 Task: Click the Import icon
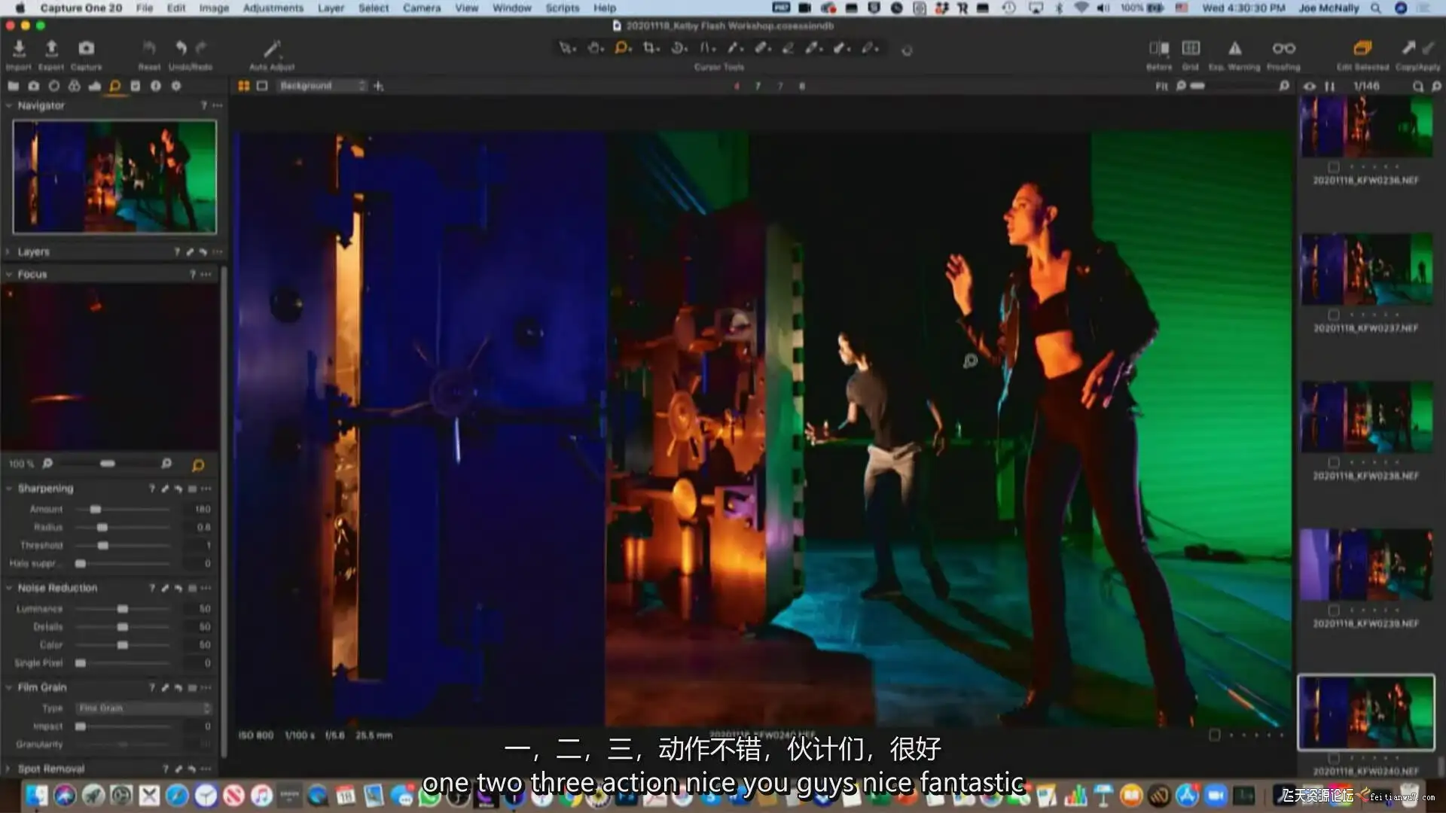19,49
